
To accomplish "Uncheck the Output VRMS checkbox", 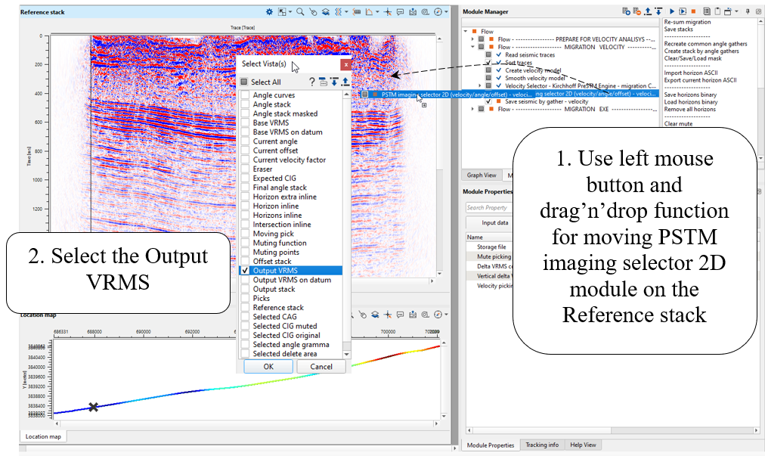I will (244, 271).
